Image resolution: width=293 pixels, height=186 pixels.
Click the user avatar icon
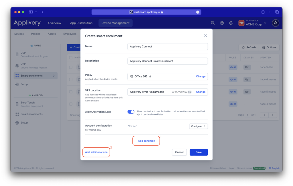click(x=276, y=23)
